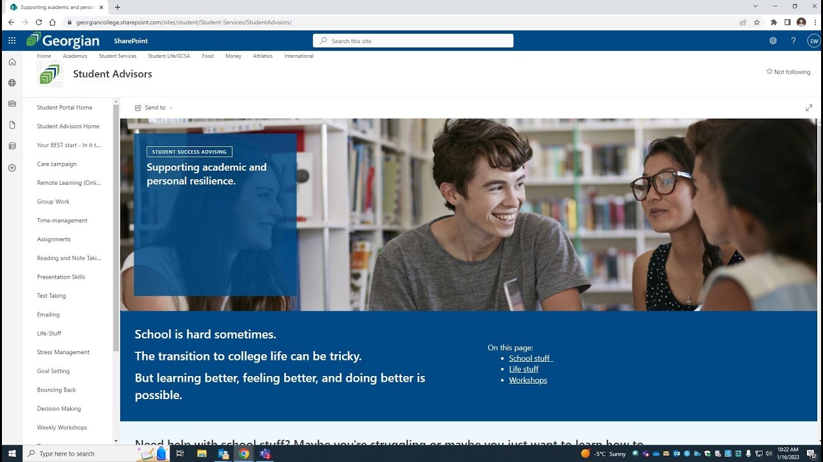This screenshot has width=823, height=462.
Task: Share this page from the address bar
Action: 743,22
